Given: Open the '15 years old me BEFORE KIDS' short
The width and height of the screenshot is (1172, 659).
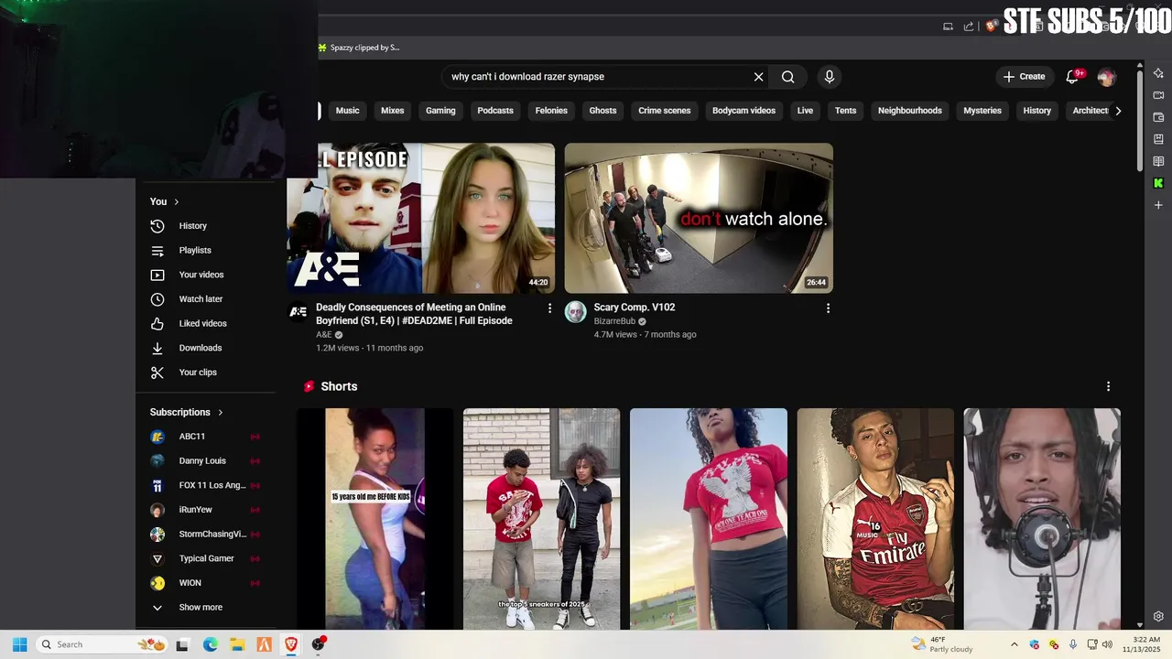Looking at the screenshot, I should 375,519.
